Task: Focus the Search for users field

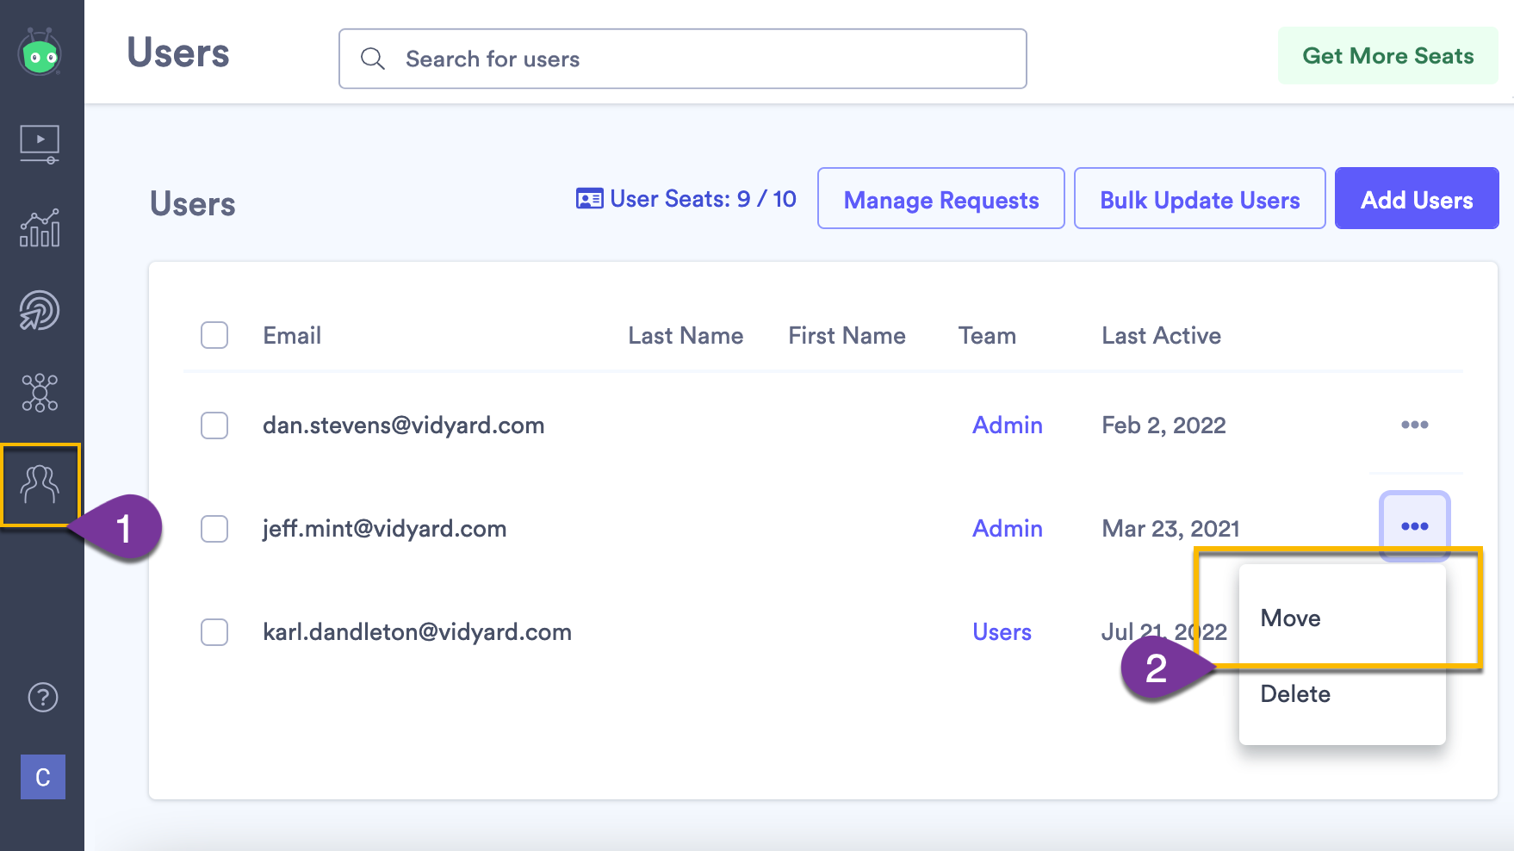Action: 683,59
